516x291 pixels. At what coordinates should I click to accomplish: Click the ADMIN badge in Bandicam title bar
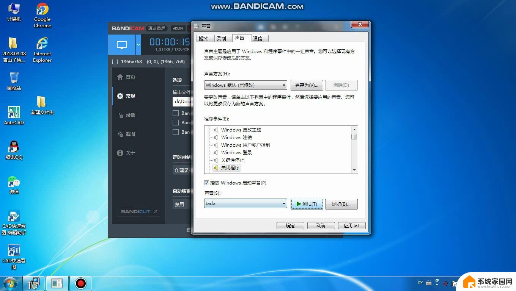(x=178, y=28)
